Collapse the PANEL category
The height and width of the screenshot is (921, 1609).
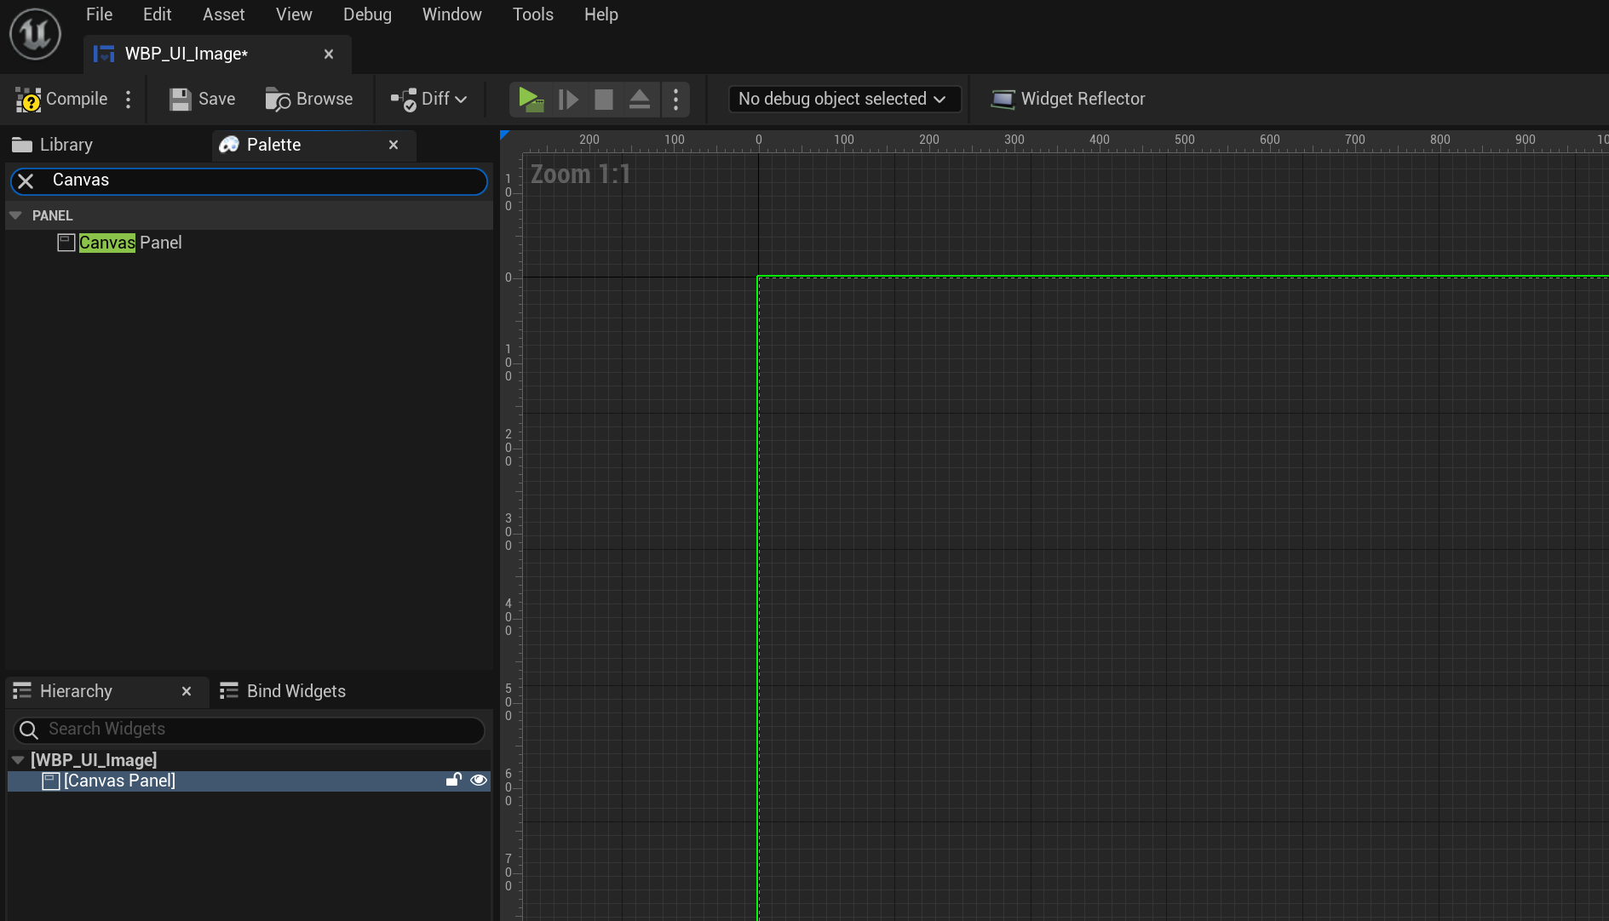coord(15,215)
